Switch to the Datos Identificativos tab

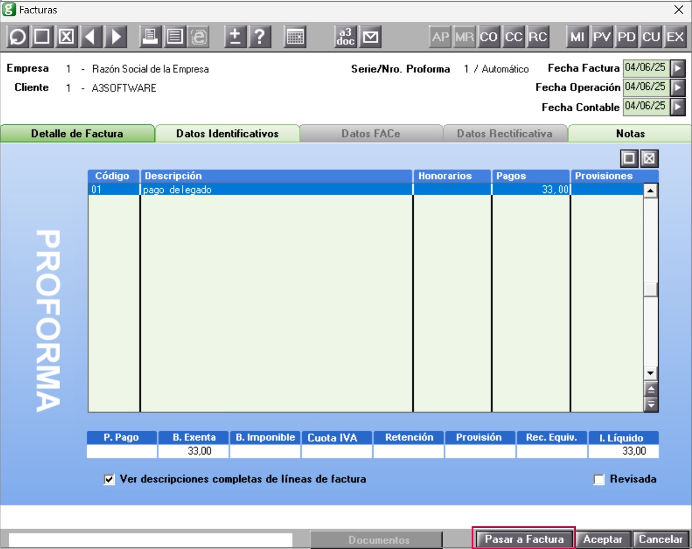click(x=227, y=133)
